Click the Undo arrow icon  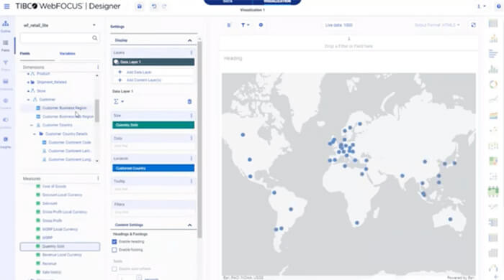[x=154, y=6]
